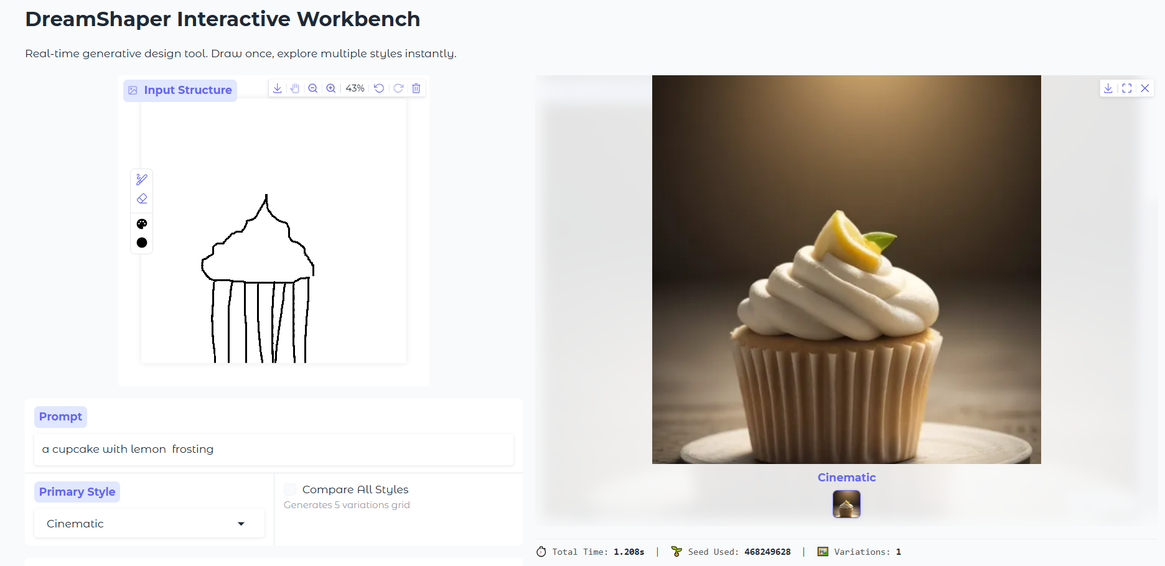Image resolution: width=1165 pixels, height=566 pixels.
Task: Click the 43% zoom level indicator
Action: click(355, 88)
